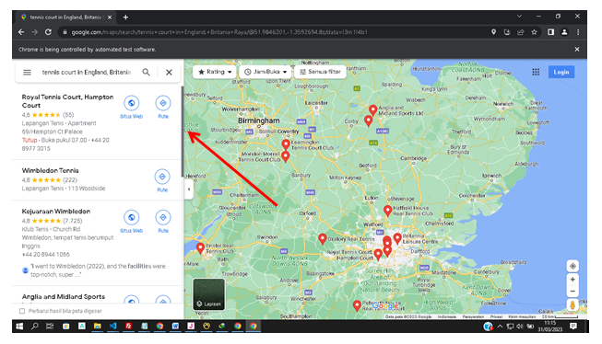Viewport: 602px width, 344px height.
Task: Open Chrome side panel
Action: pyautogui.click(x=551, y=32)
